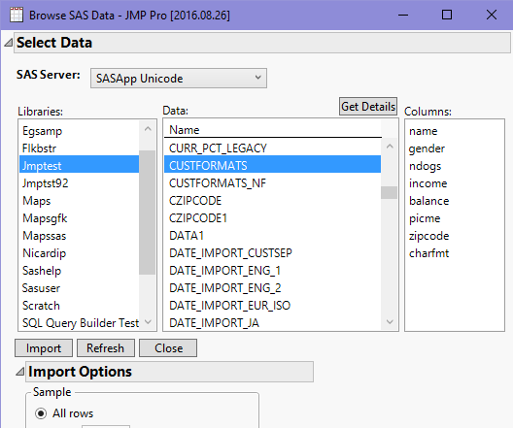The height and width of the screenshot is (428, 513).
Task: Select the Maps library
Action: pos(79,201)
